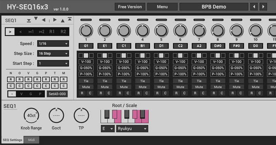
Task: Toggle Mute on step 3
Action: point(123,87)
